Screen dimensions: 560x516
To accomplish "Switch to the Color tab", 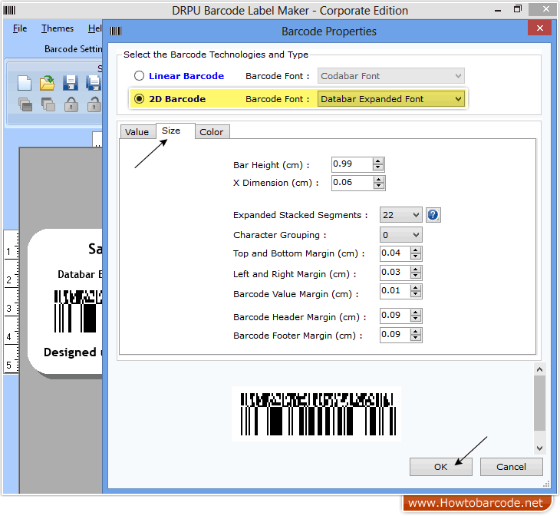I will 212,132.
